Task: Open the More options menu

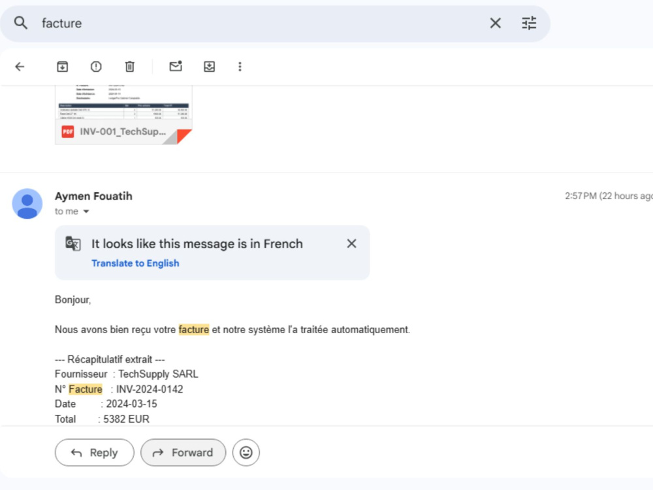Action: (240, 67)
